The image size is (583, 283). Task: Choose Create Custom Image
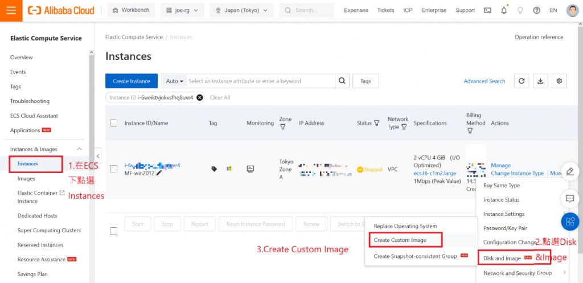[400, 240]
